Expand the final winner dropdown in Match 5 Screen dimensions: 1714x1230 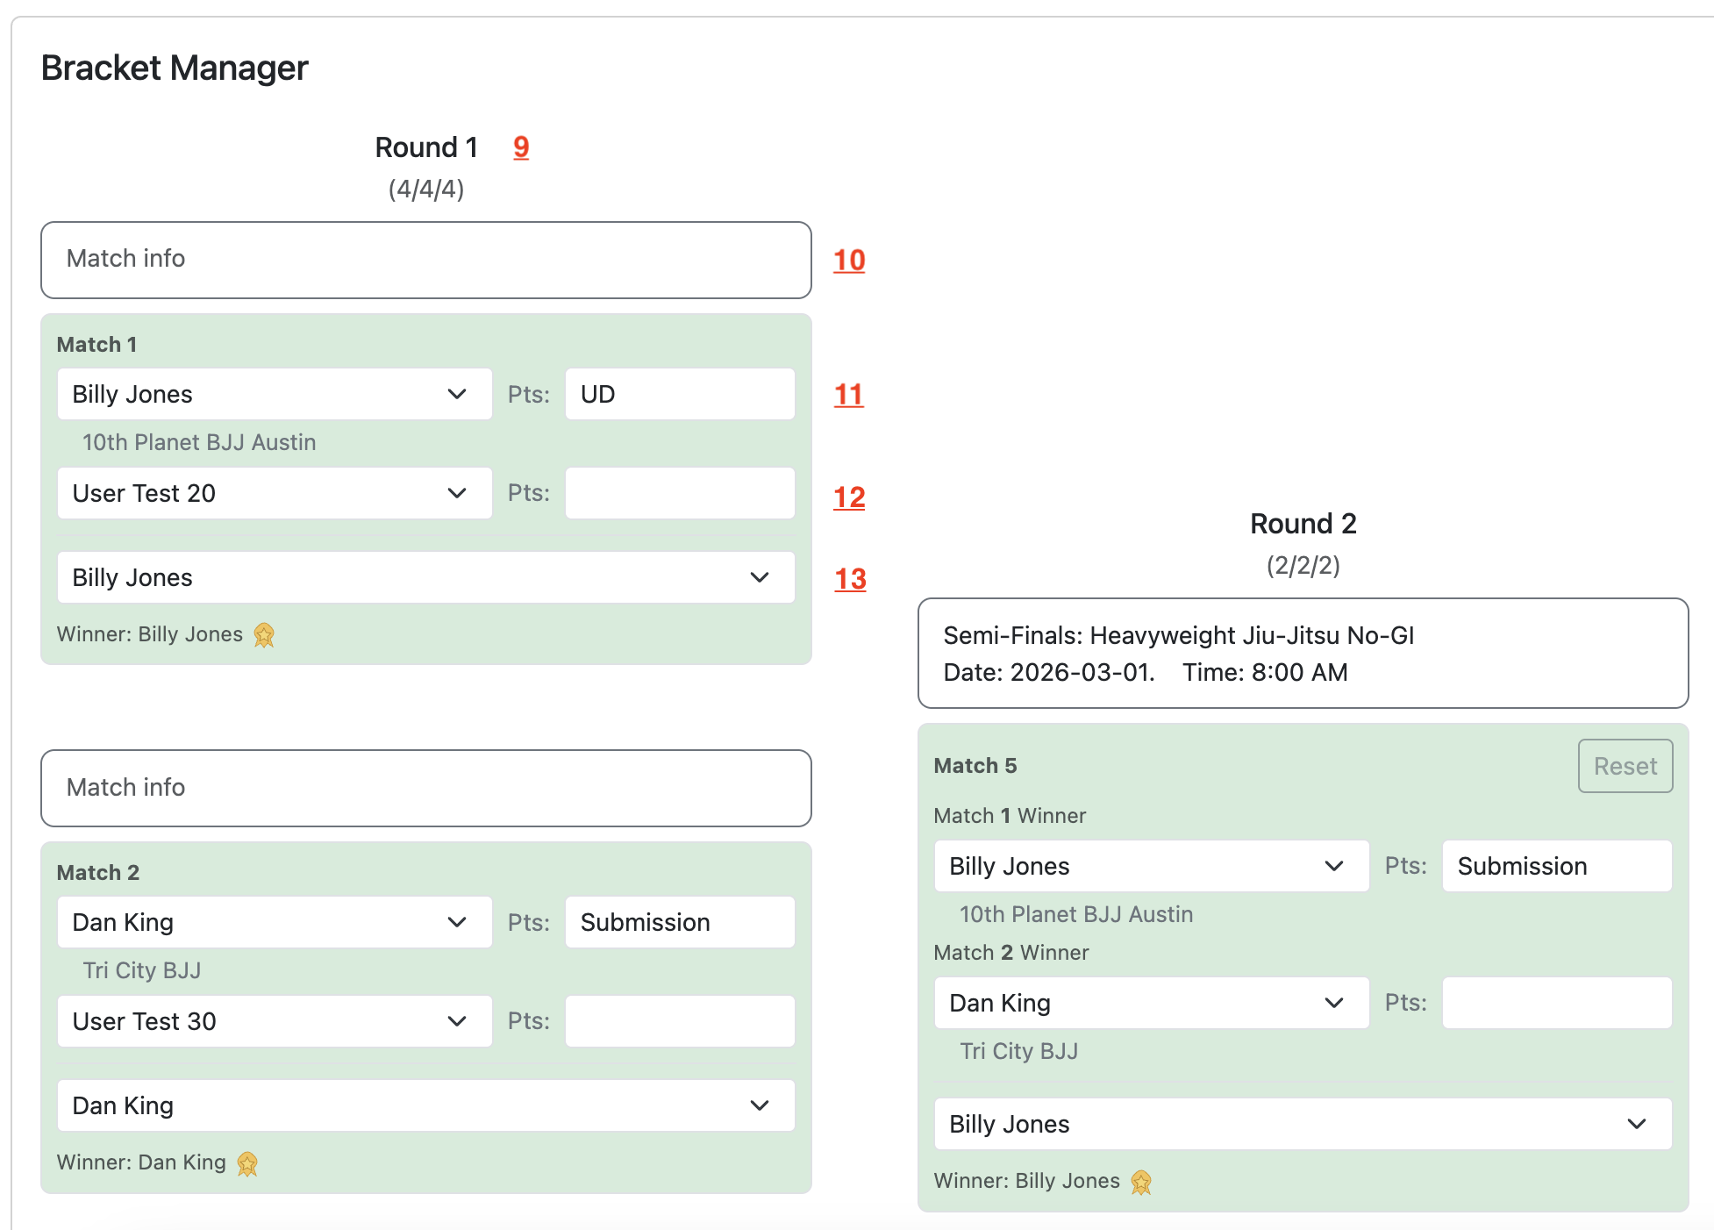[x=1303, y=1124]
